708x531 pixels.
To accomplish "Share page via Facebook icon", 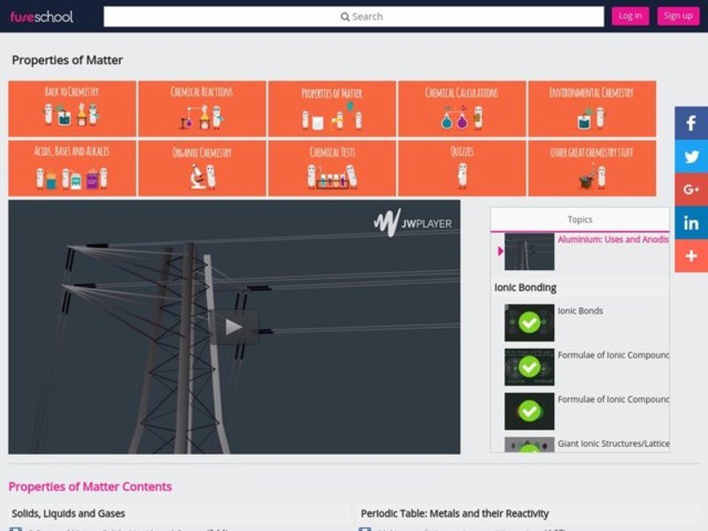I will pos(691,123).
